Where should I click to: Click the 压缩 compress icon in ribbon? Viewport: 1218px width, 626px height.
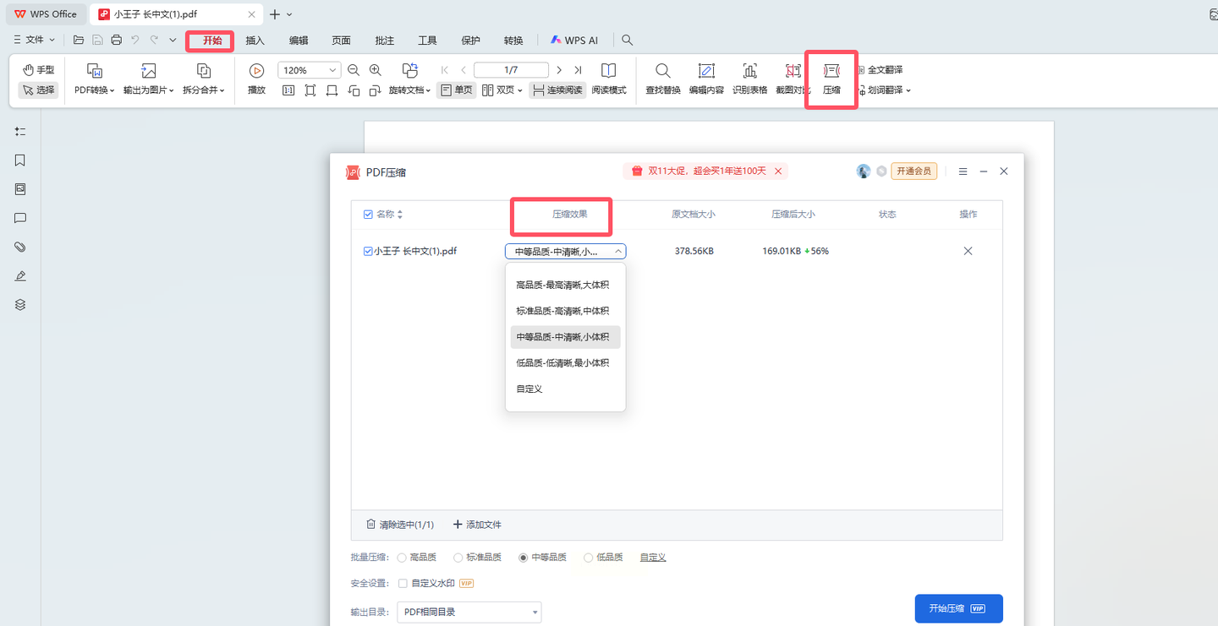831,76
